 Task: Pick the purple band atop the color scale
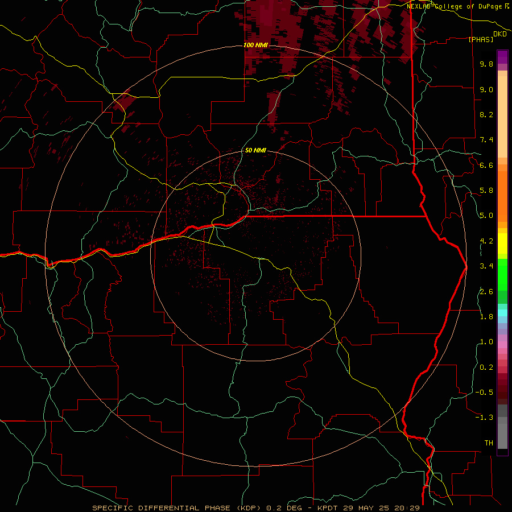(x=502, y=57)
